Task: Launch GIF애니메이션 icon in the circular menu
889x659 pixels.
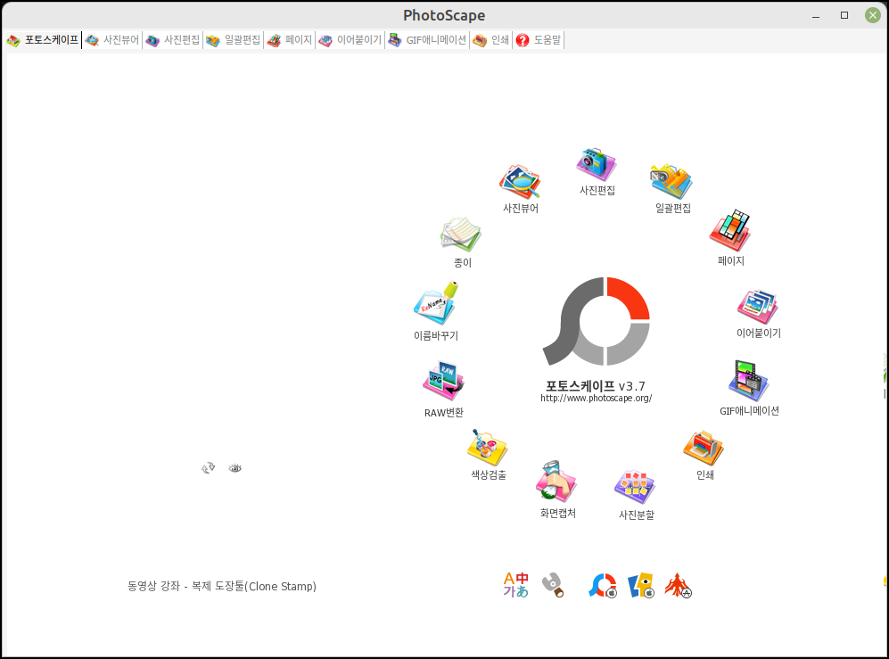Action: [749, 381]
